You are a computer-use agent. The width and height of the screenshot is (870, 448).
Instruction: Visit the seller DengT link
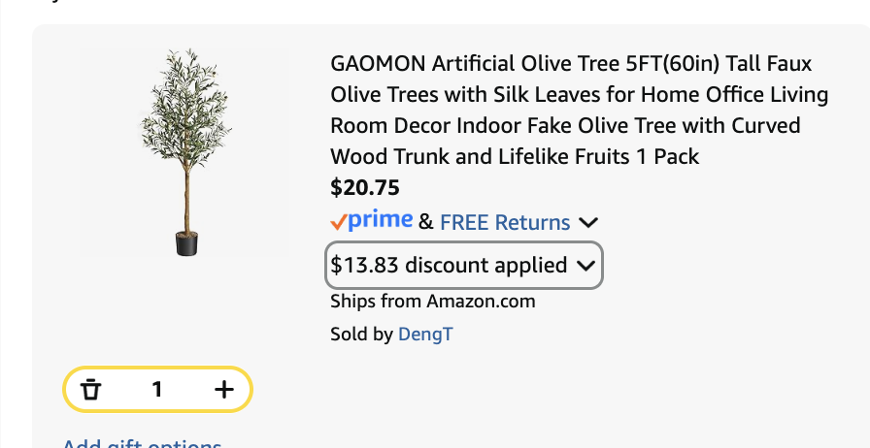425,335
